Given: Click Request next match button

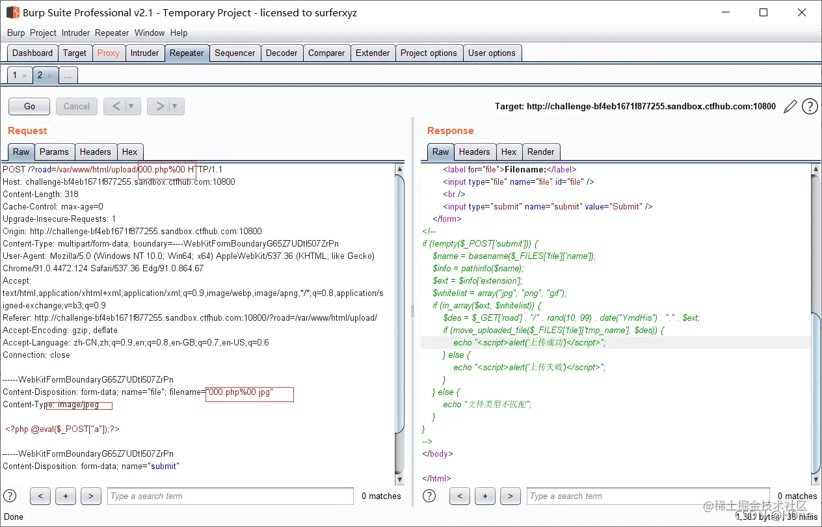Looking at the screenshot, I should pyautogui.click(x=91, y=496).
